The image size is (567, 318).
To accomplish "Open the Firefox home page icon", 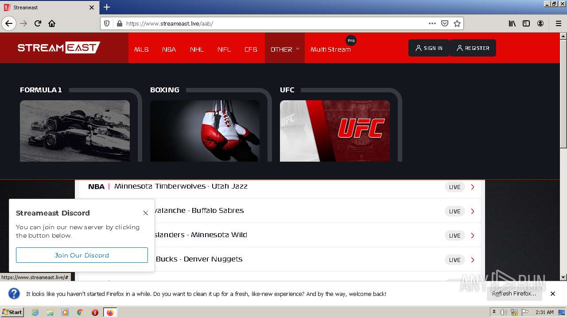I will tap(52, 23).
